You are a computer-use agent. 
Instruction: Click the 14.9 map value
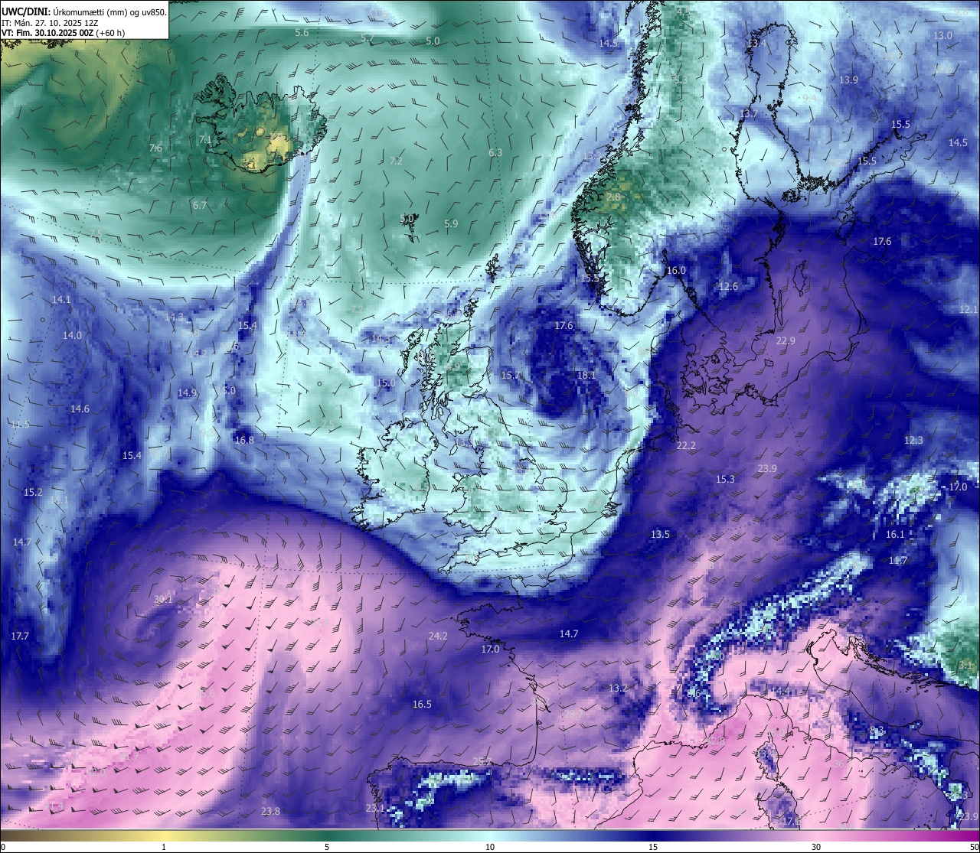(x=187, y=392)
